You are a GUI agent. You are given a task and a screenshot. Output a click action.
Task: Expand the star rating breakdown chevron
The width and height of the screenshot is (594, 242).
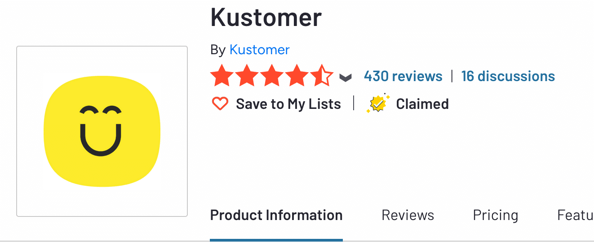click(345, 78)
